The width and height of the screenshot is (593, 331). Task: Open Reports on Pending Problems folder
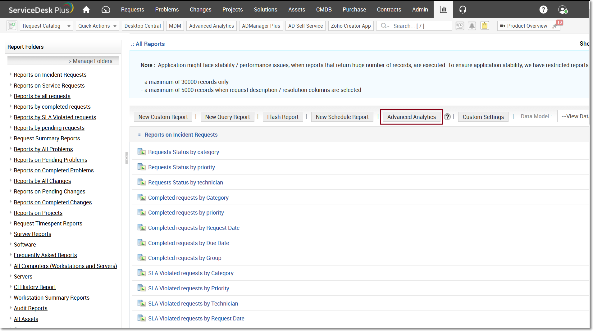(x=50, y=160)
